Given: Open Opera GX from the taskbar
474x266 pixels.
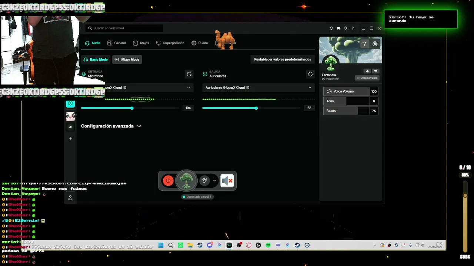Looking at the screenshot, I should (249, 245).
